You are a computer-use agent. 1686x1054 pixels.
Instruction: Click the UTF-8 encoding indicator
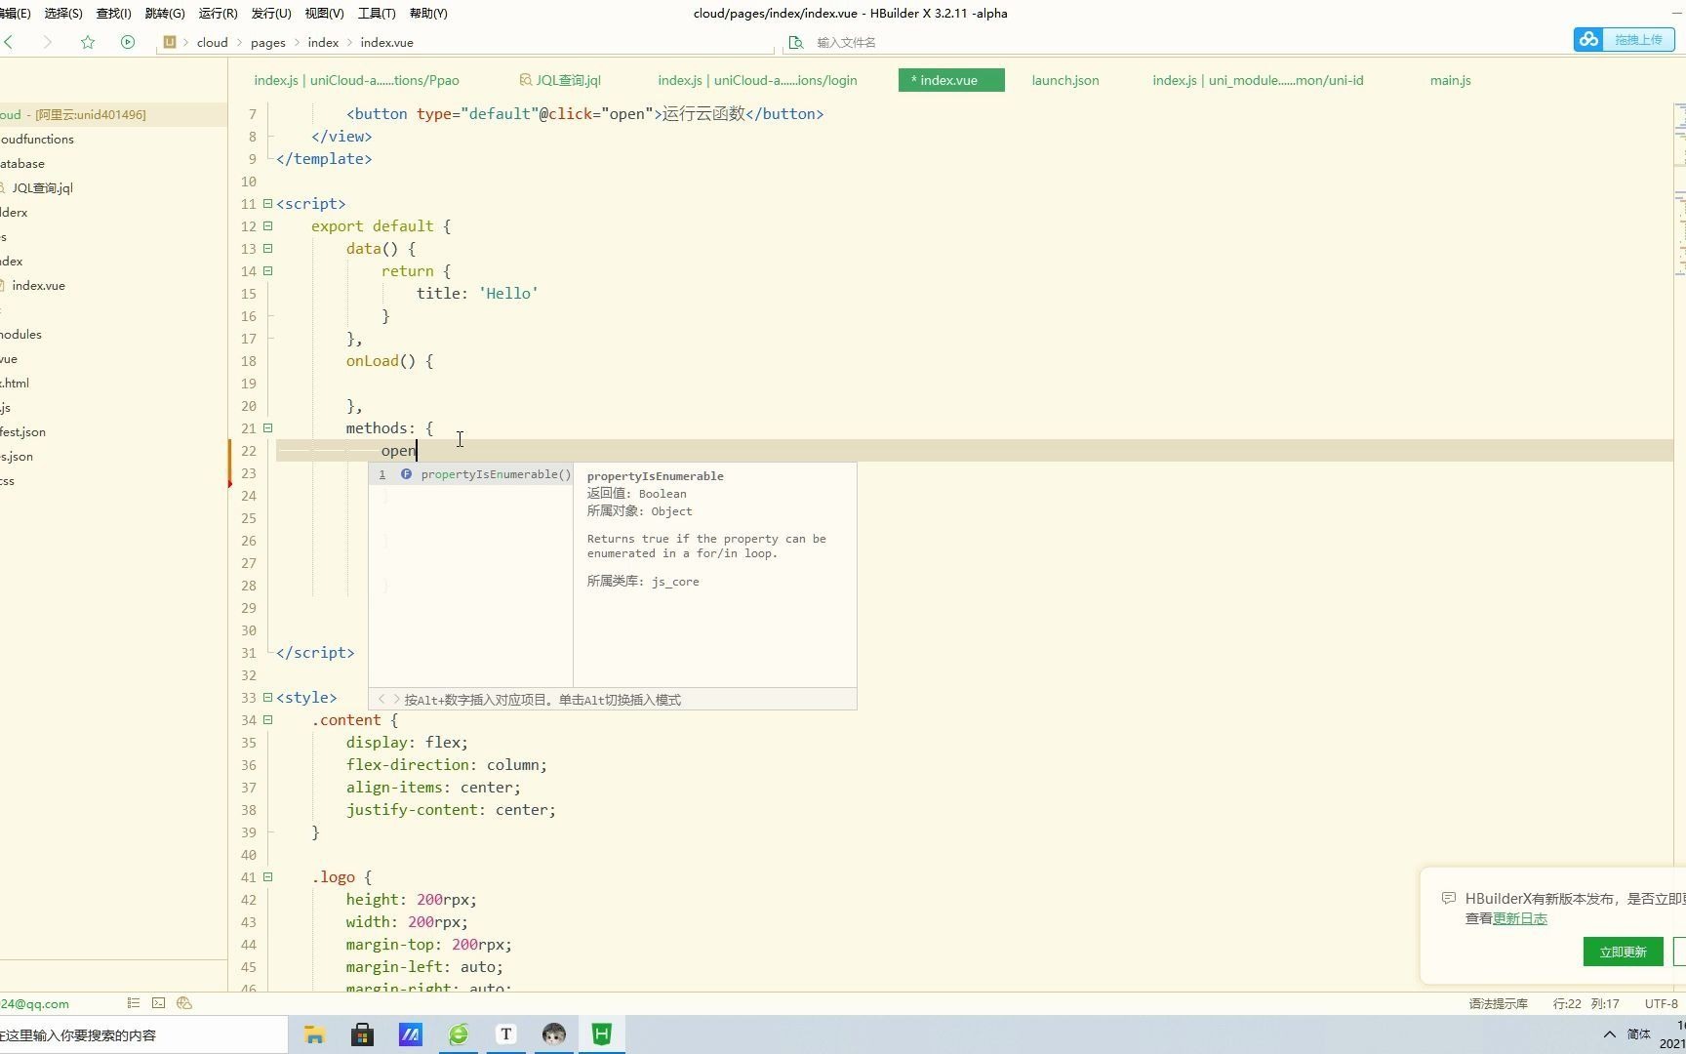pyautogui.click(x=1661, y=1003)
